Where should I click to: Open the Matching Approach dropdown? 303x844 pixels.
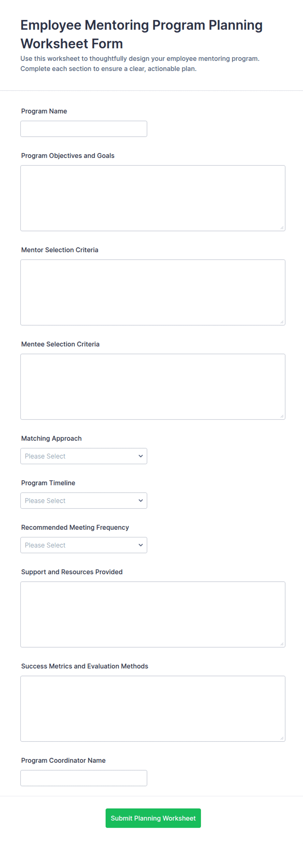point(84,456)
